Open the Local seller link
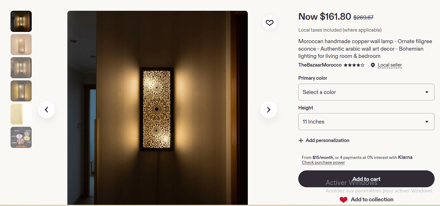The image size is (440, 206). [390, 65]
